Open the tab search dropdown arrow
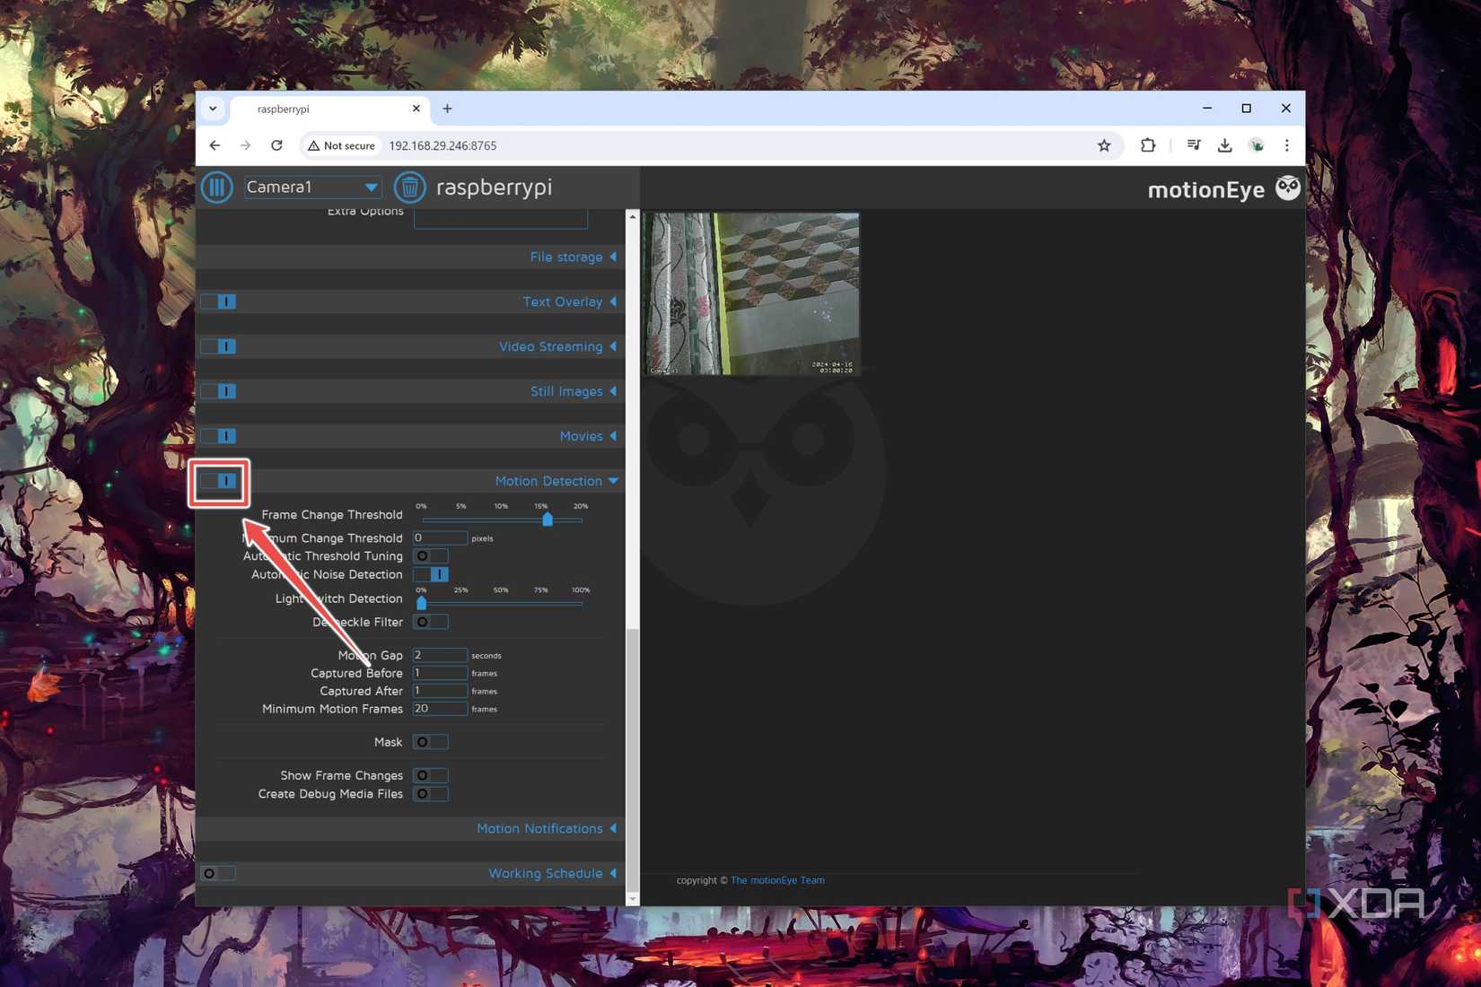The image size is (1481, 987). tap(213, 109)
